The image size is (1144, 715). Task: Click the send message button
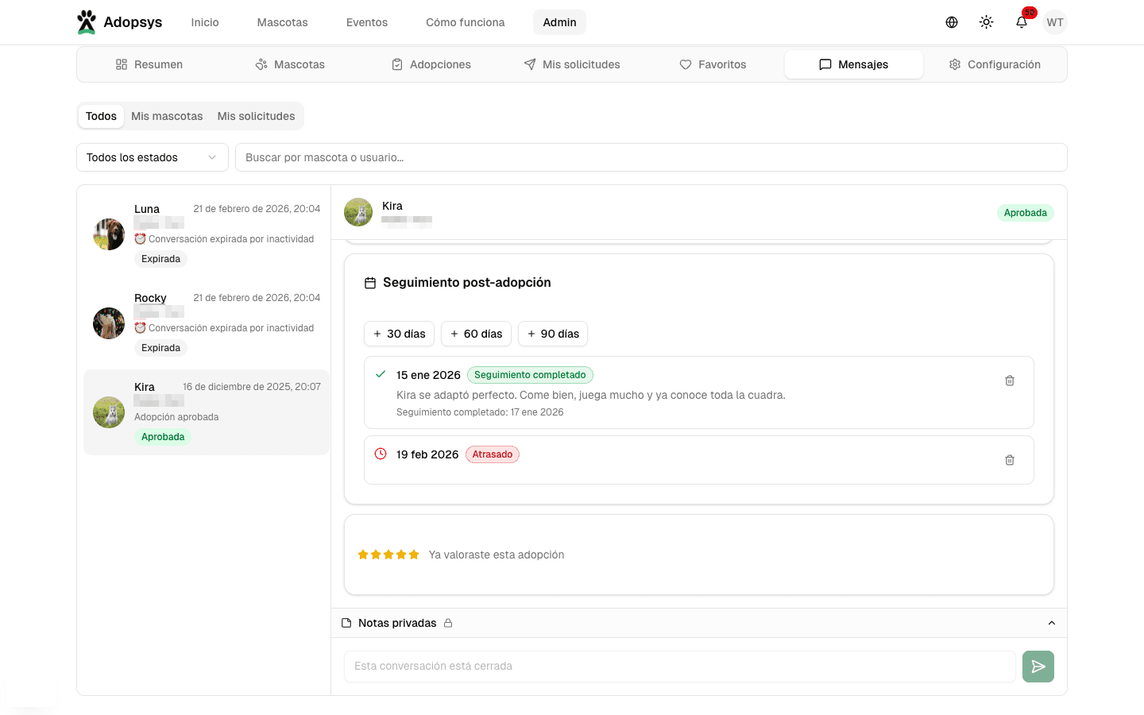coord(1038,667)
